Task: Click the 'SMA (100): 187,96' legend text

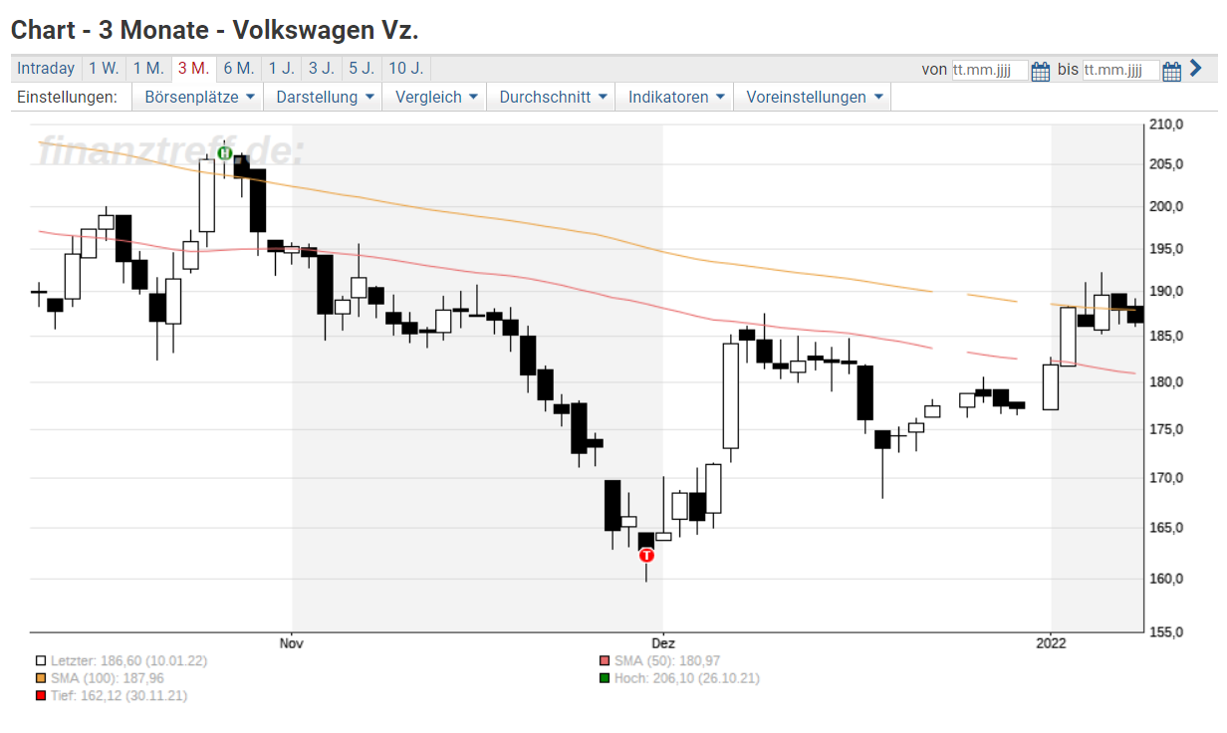Action: [107, 678]
